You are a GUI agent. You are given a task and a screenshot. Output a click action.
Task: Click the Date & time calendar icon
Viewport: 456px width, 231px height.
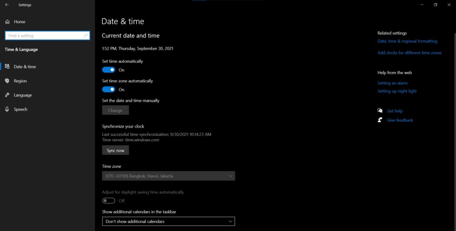(x=7, y=66)
